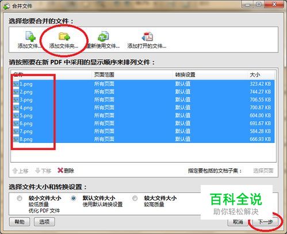Select the smaller file size (较小文件大小) radio
The height and width of the screenshot is (234, 287).
20,198
